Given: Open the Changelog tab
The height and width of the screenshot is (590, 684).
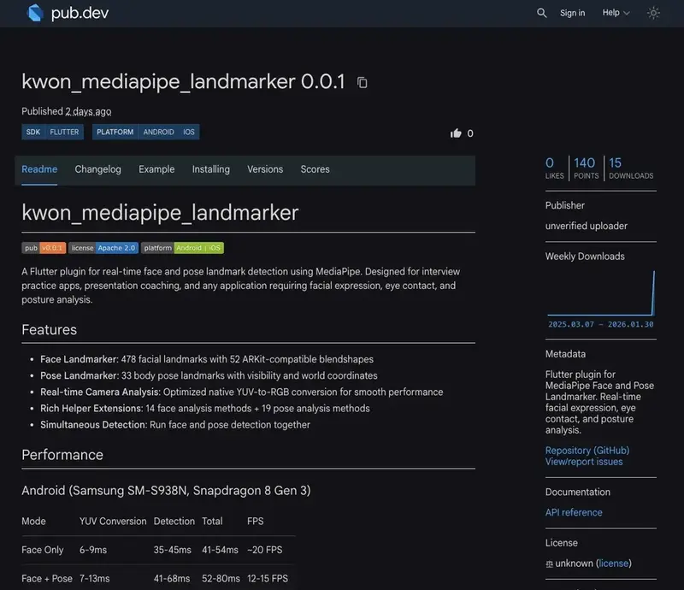Looking at the screenshot, I should tap(97, 169).
